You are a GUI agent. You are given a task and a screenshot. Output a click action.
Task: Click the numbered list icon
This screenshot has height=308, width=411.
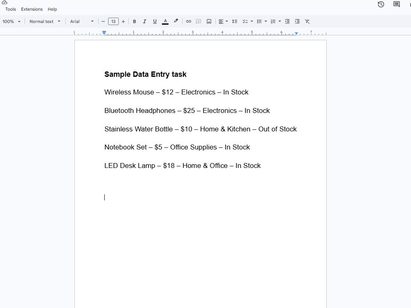(x=273, y=21)
